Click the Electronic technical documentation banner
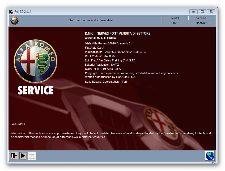Image resolution: width=225 pixels, height=171 pixels. click(91, 20)
